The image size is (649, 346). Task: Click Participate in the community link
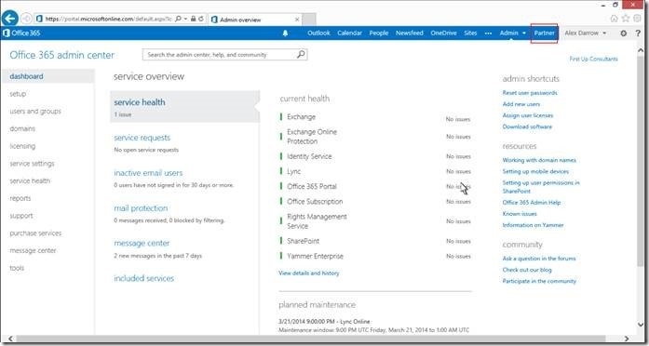pos(539,281)
